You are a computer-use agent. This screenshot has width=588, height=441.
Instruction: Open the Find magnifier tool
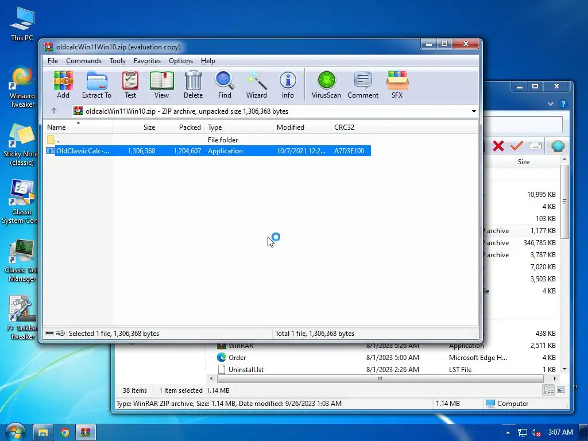(x=225, y=85)
